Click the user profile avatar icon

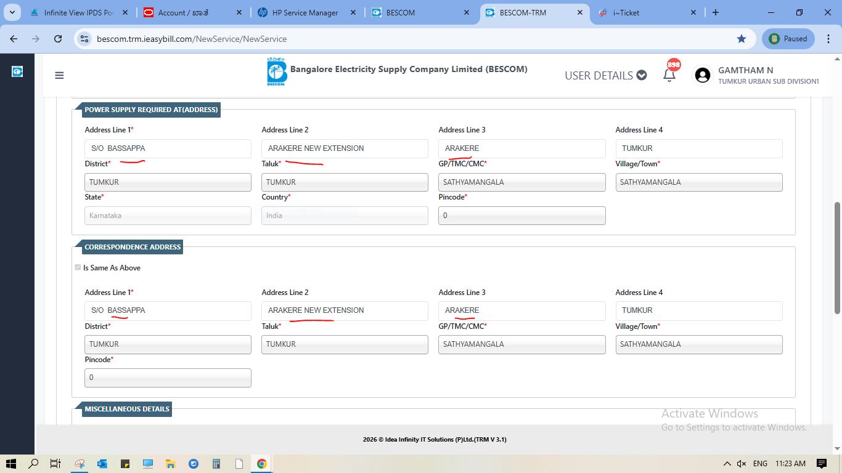(x=702, y=75)
